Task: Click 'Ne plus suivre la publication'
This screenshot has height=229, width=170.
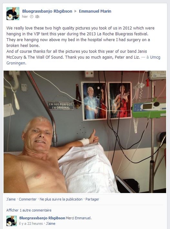Action: 61,199
